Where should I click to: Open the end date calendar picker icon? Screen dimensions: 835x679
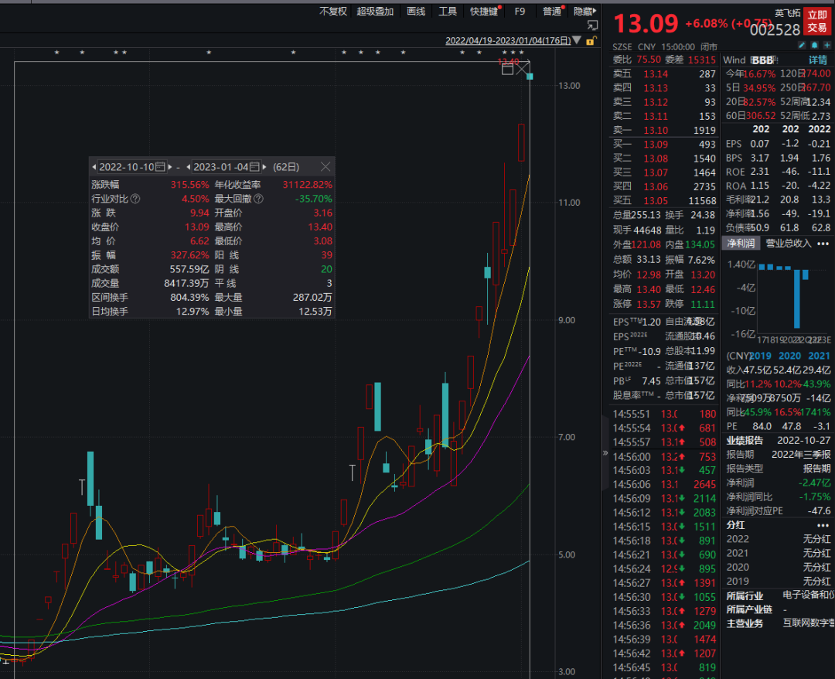254,167
